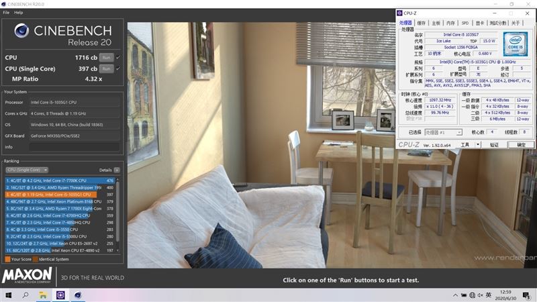Select ranking row Intel Core i7-4850HQ CPU
The width and height of the screenshot is (537, 302).
pos(60,223)
